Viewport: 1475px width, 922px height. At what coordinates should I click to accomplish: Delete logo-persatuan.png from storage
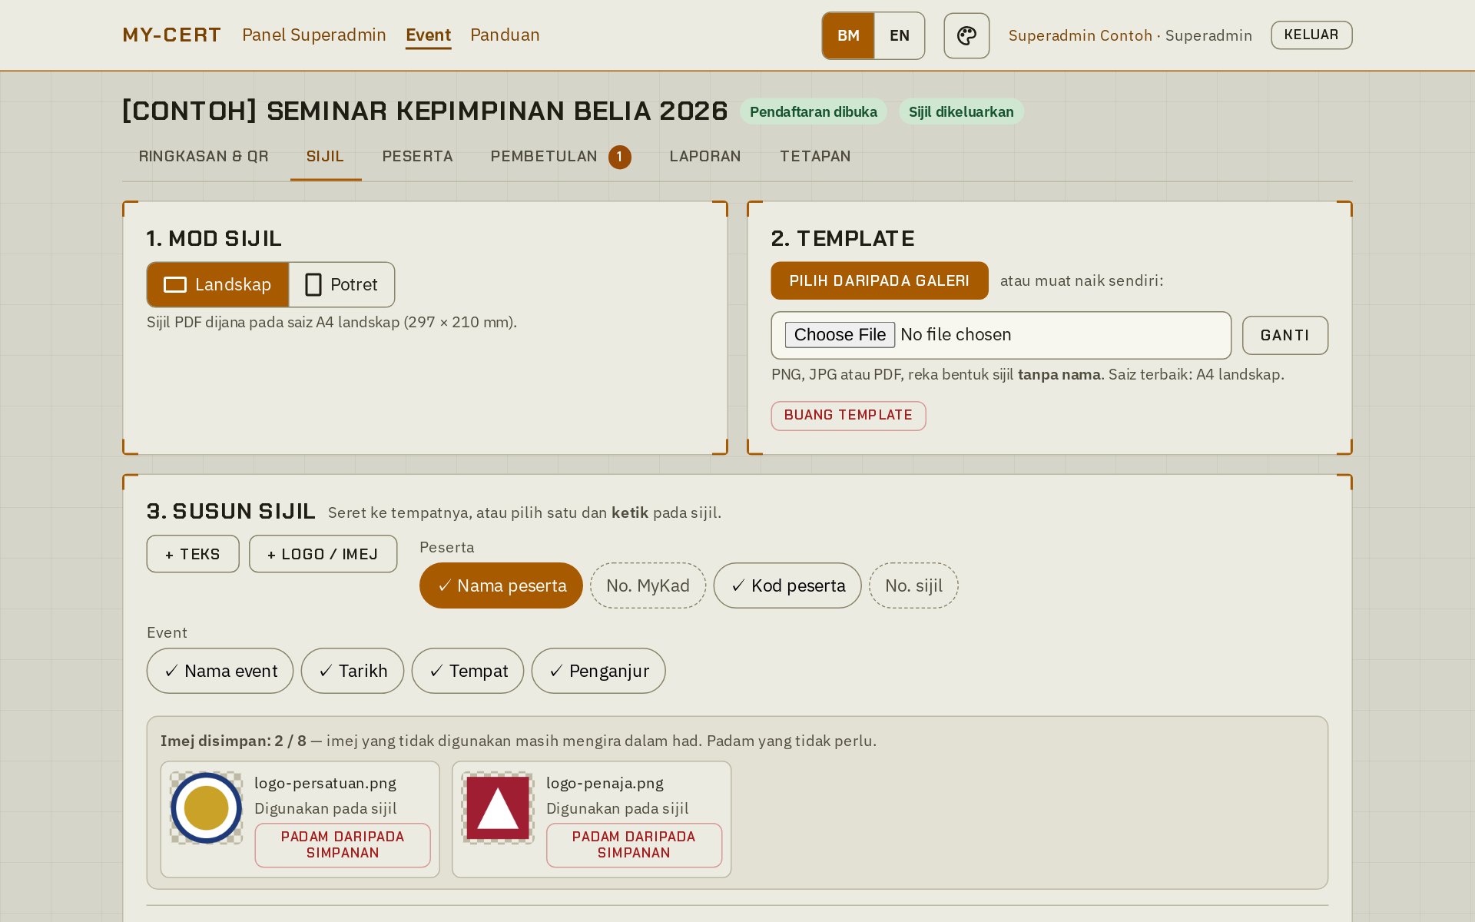point(343,845)
